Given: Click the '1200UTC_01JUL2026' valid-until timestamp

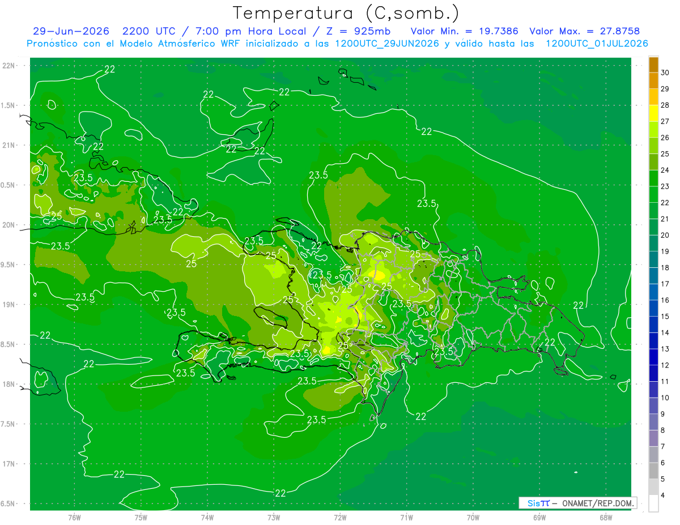Looking at the screenshot, I should (597, 44).
